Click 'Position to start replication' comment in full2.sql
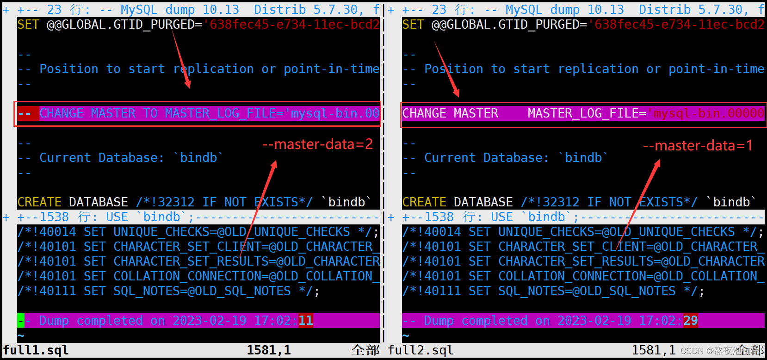The width and height of the screenshot is (767, 360). (583, 69)
